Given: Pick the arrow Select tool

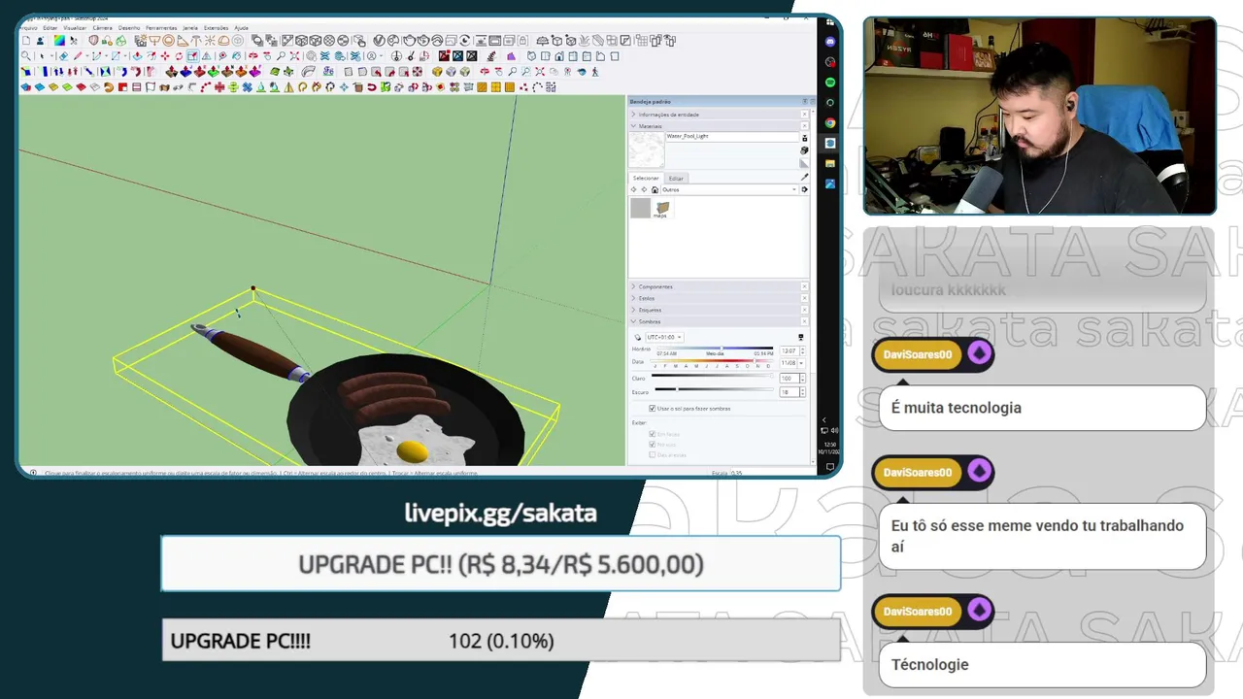Looking at the screenshot, I should pos(42,56).
